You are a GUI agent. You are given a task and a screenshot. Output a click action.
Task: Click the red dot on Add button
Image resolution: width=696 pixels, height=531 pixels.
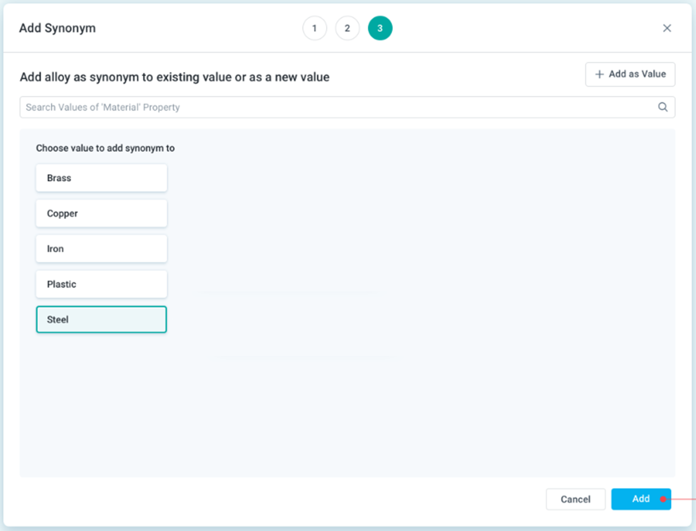(663, 499)
